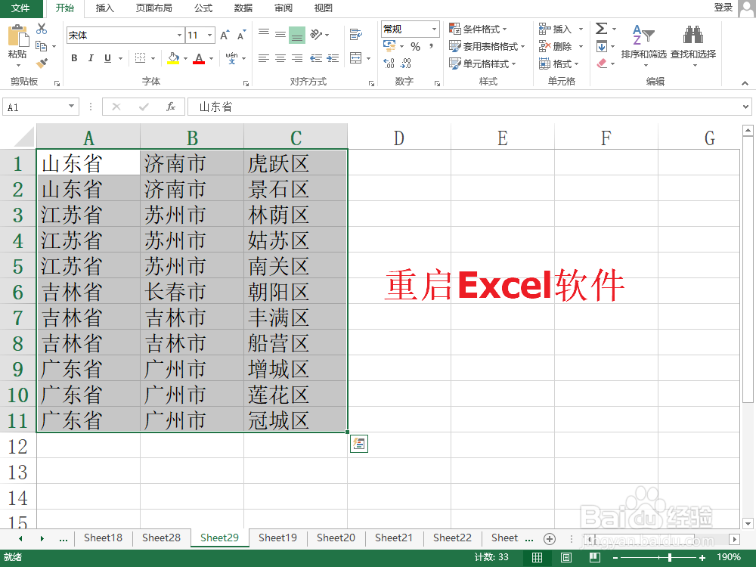
Task: Add a new sheet with plus icon
Action: (549, 538)
